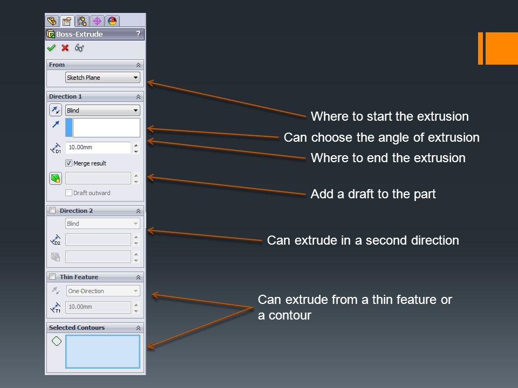Expand or collapse the Direction 2 section
The height and width of the screenshot is (388, 518).
point(139,211)
